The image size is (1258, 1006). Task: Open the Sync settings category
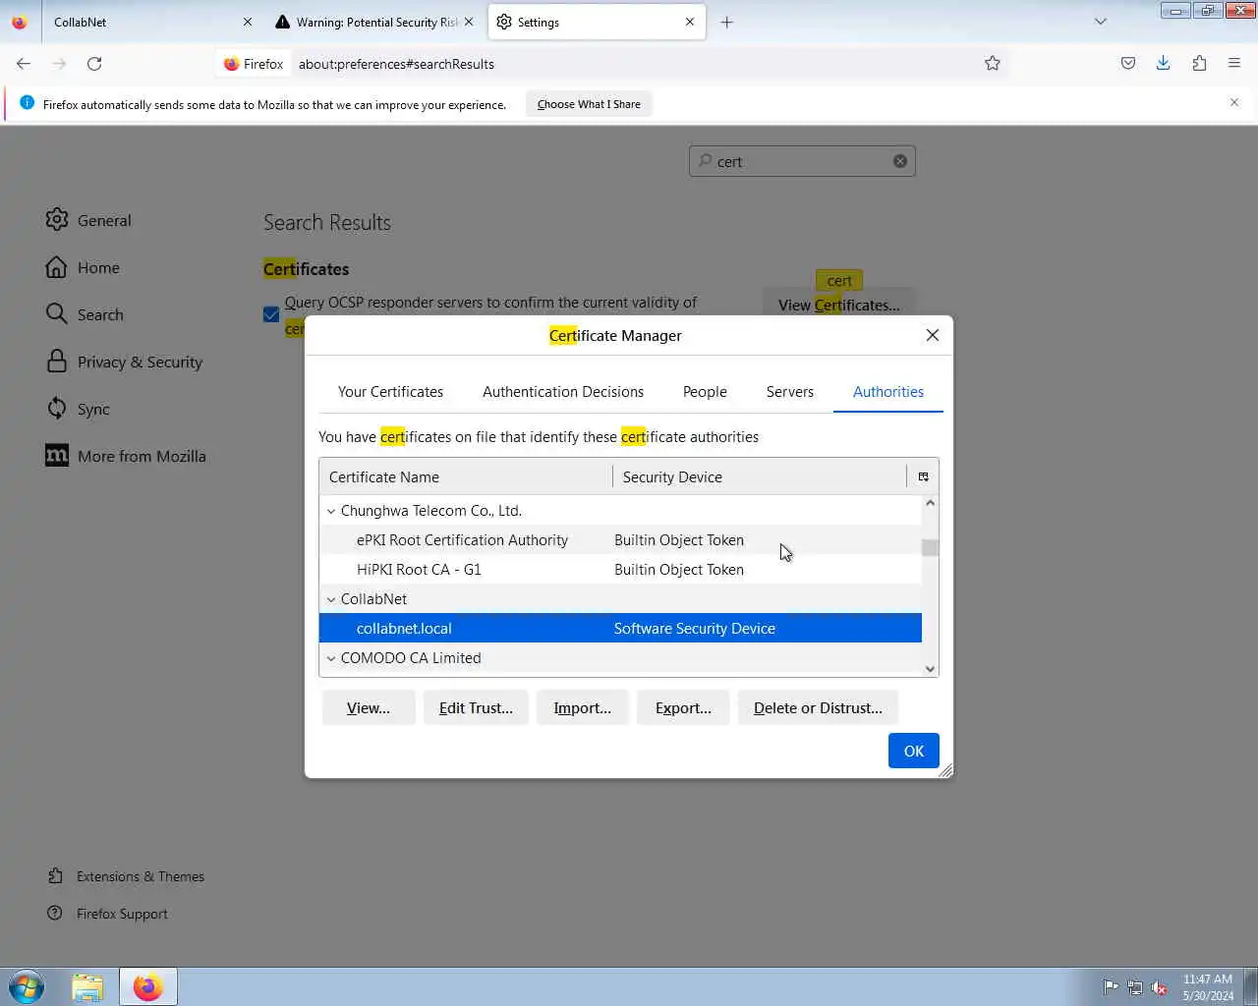78,409
